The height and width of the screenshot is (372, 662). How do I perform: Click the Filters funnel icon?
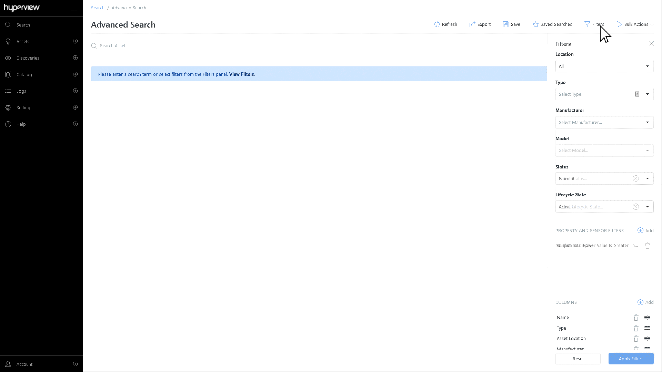[x=587, y=24]
